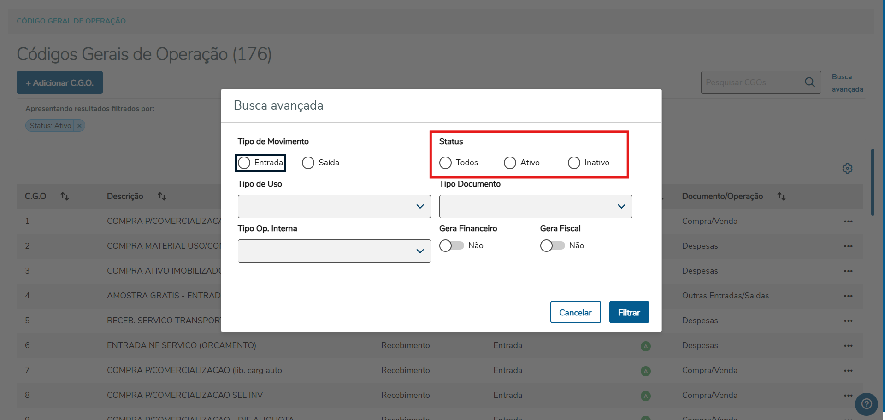Open the help question mark icon
Viewport: 885px width, 420px height.
[x=867, y=404]
